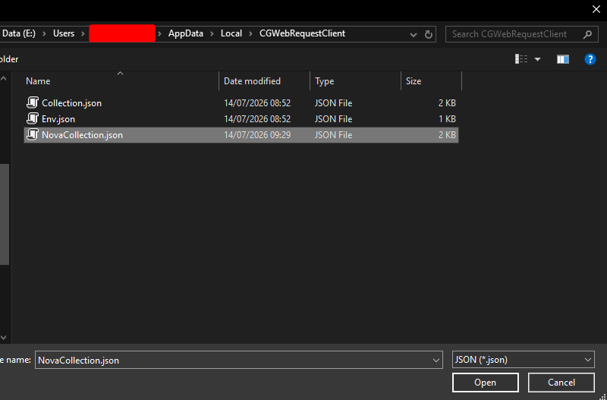The height and width of the screenshot is (400, 607).
Task: Expand the chevron after Local breadcrumb
Action: coord(250,33)
